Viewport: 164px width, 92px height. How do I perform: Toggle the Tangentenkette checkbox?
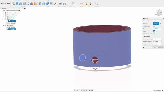pyautogui.click(x=154, y=26)
